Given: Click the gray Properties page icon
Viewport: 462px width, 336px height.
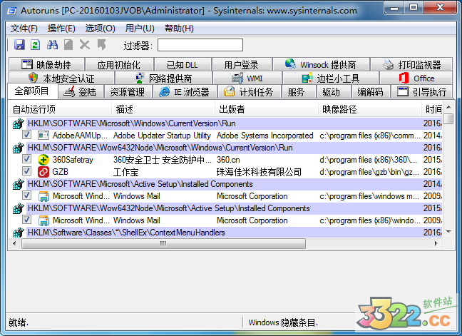Looking at the screenshot, I should coord(68,45).
